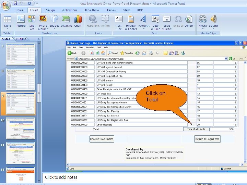Expand the Table dropdown arrow
Image resolution: width=247 pixels, height=185 pixels.
[x=7, y=29]
